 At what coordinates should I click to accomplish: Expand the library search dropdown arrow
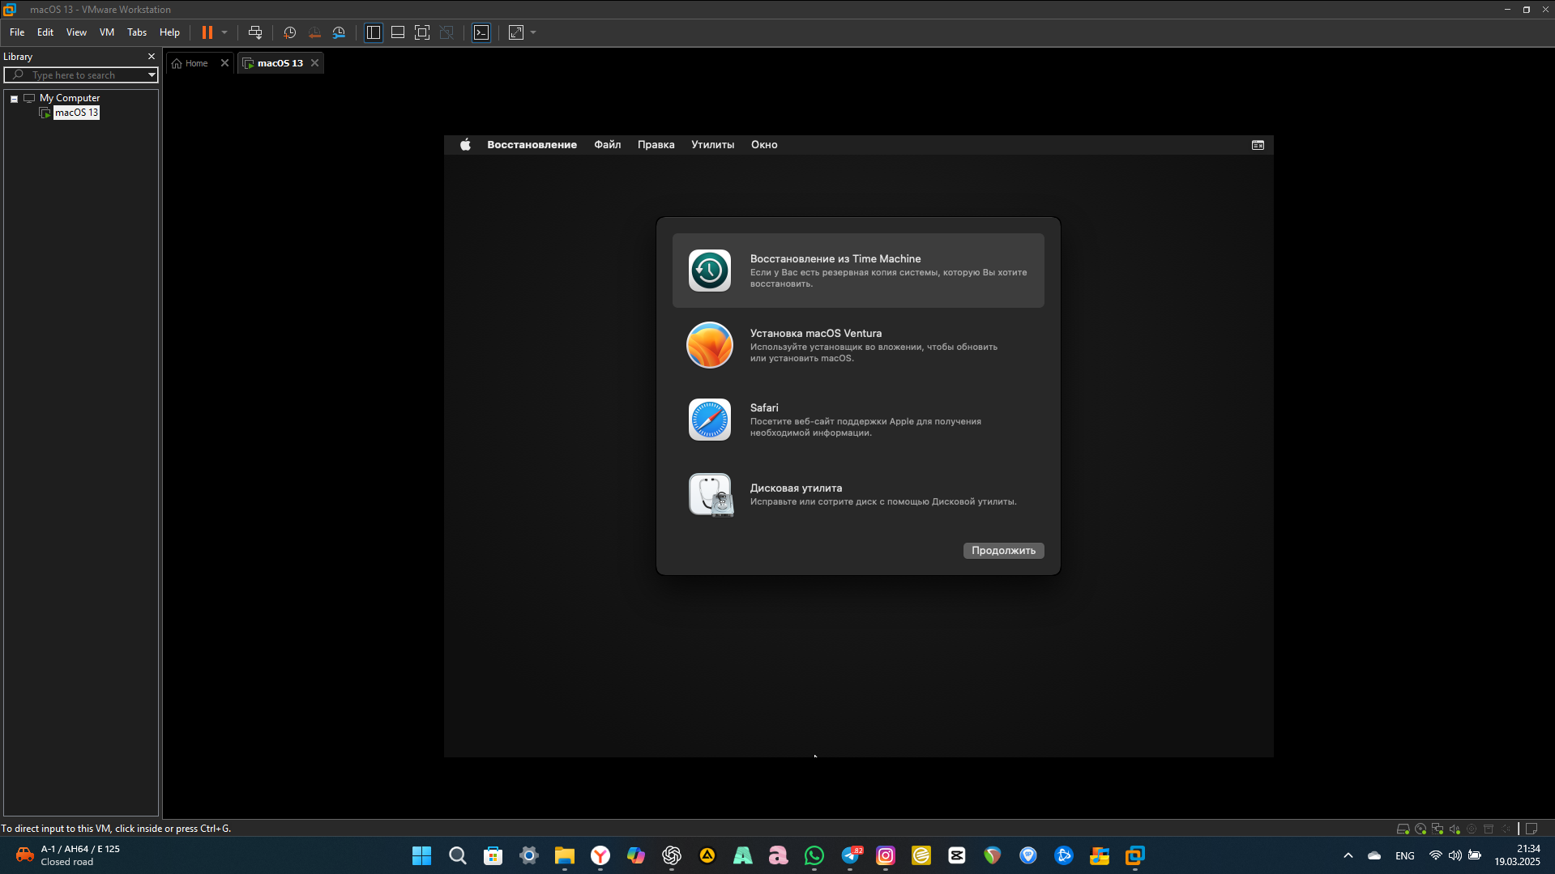click(152, 75)
